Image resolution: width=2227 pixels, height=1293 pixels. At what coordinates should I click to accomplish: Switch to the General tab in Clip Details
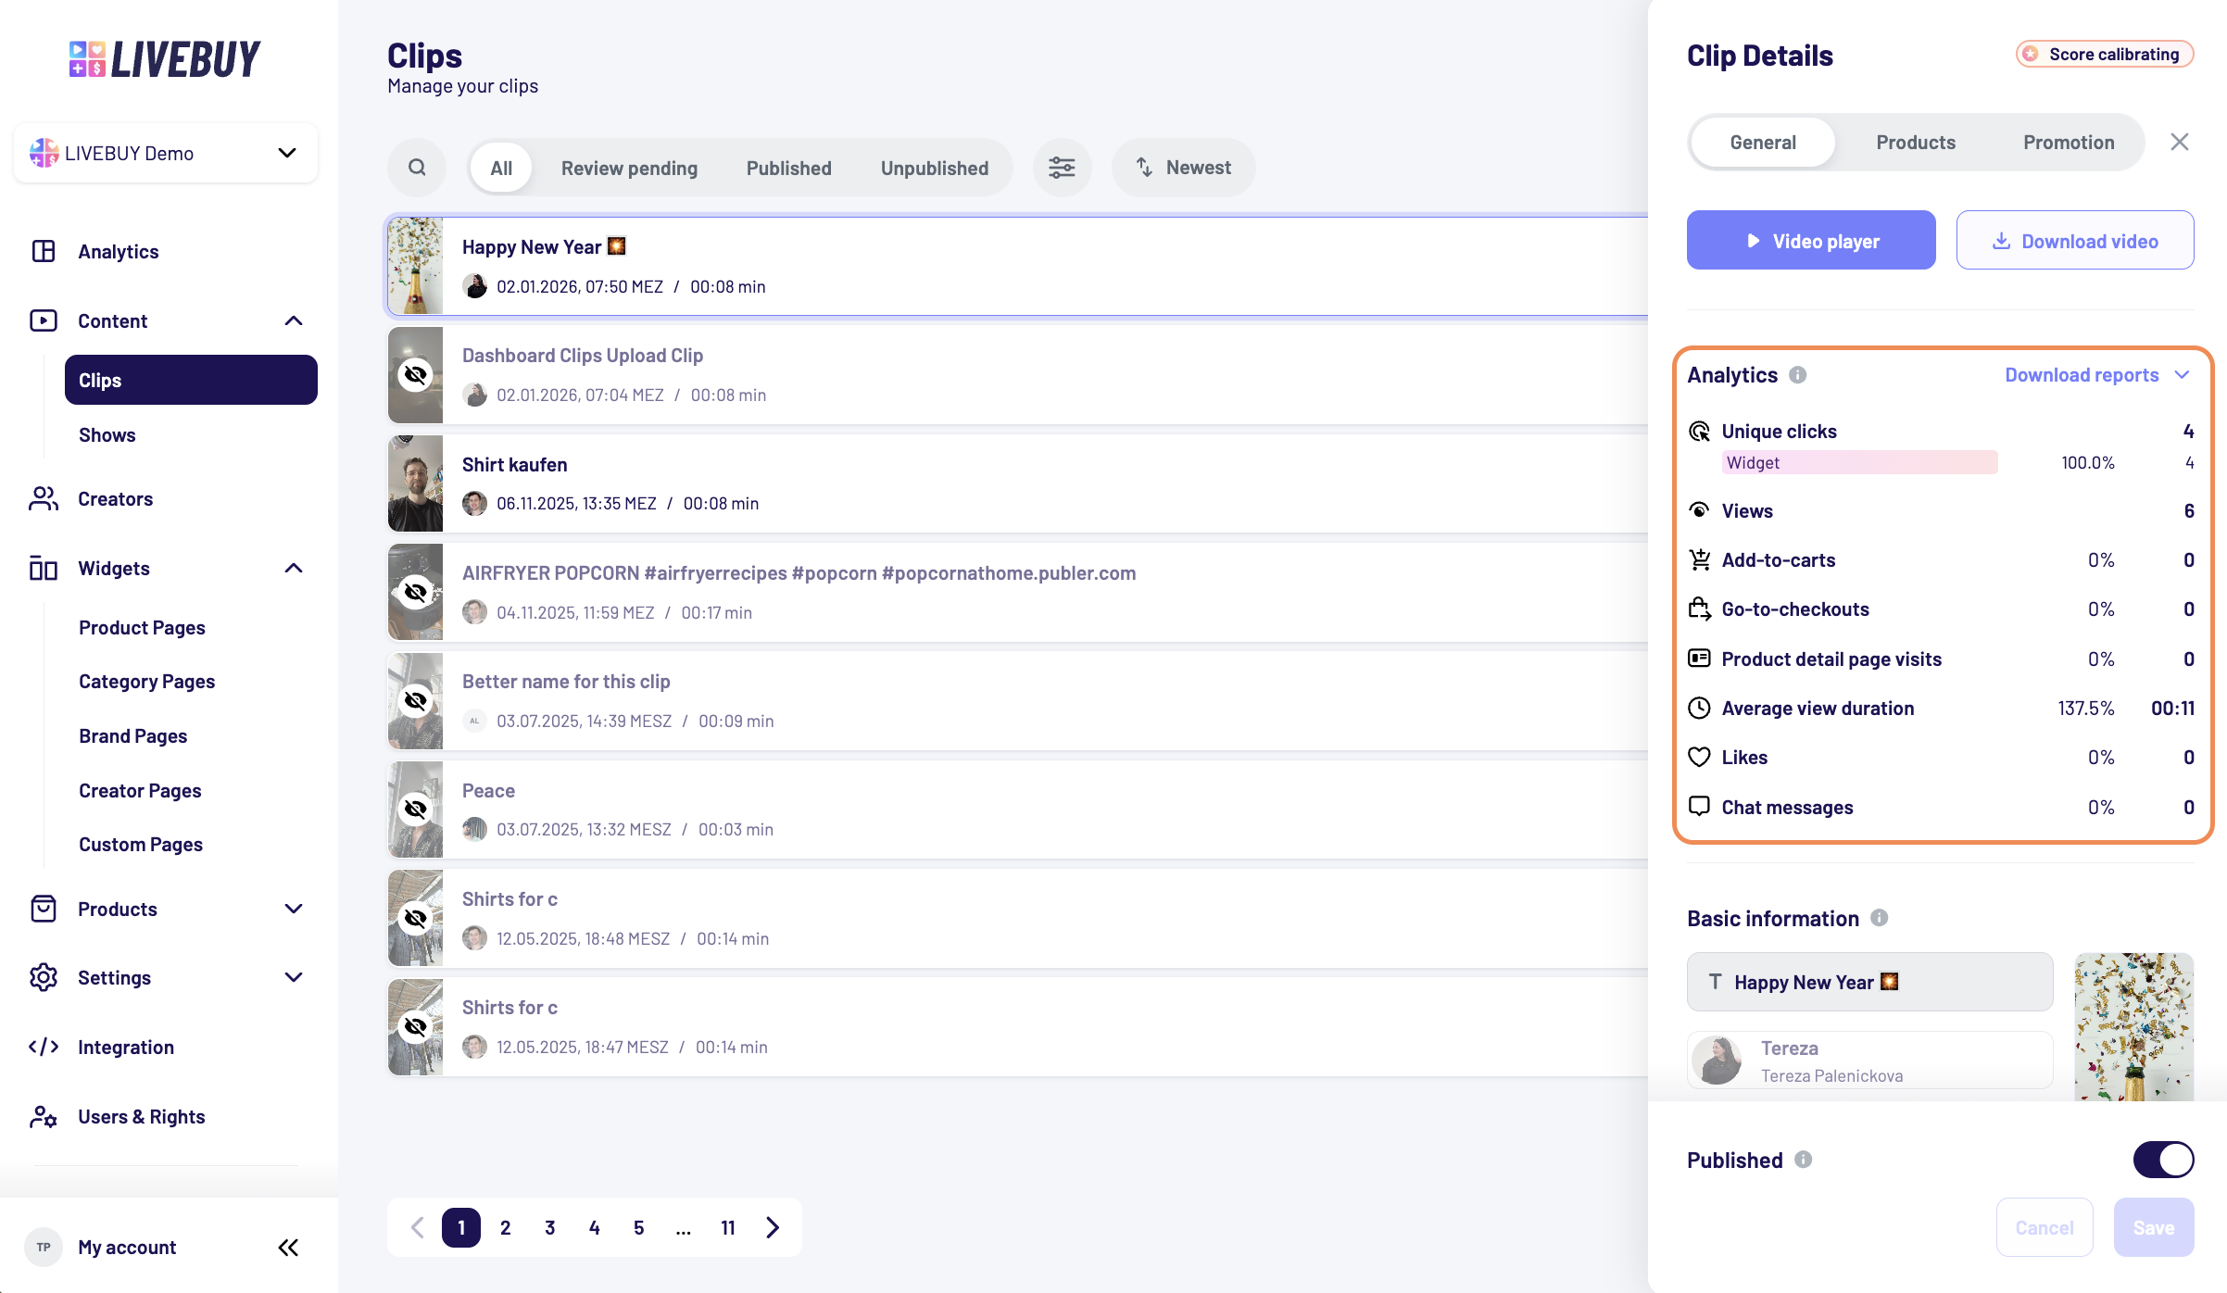(x=1762, y=142)
